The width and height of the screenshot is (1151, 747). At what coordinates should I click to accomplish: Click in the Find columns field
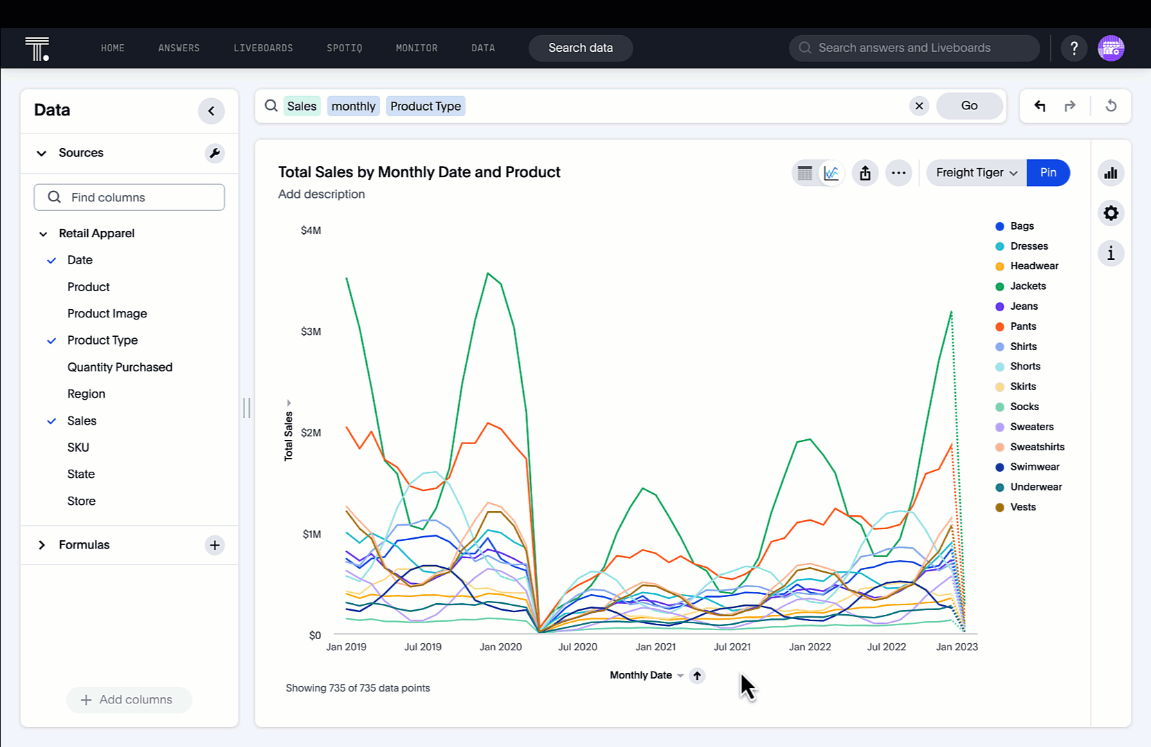(129, 197)
